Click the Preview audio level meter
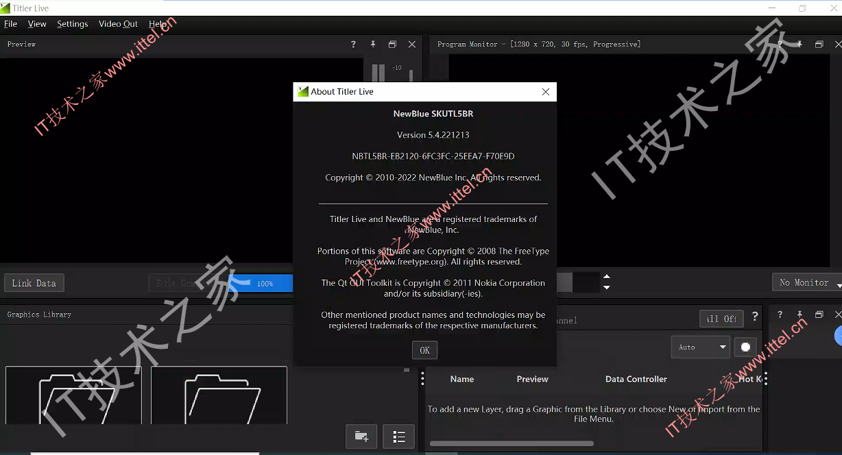 (x=378, y=73)
